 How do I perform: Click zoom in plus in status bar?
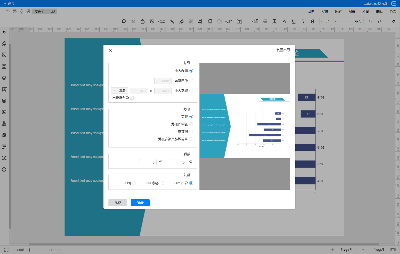tap(30, 250)
